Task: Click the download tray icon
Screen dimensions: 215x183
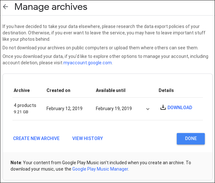Action: click(163, 107)
